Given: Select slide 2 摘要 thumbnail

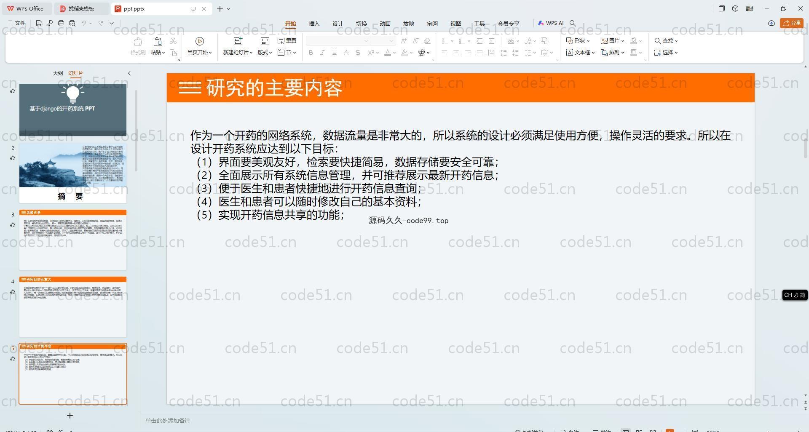Looking at the screenshot, I should tap(73, 173).
